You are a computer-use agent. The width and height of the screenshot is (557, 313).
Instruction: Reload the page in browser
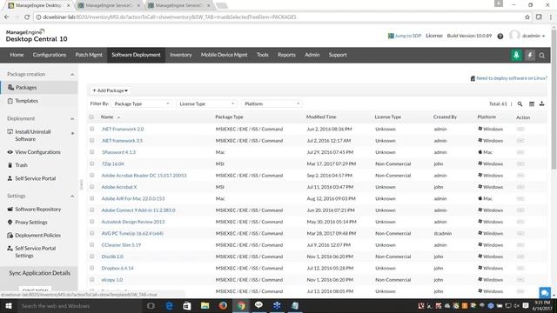[27, 17]
